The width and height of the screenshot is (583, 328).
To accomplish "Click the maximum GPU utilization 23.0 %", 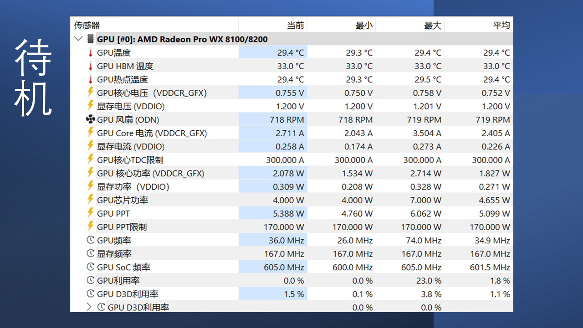I will [429, 281].
